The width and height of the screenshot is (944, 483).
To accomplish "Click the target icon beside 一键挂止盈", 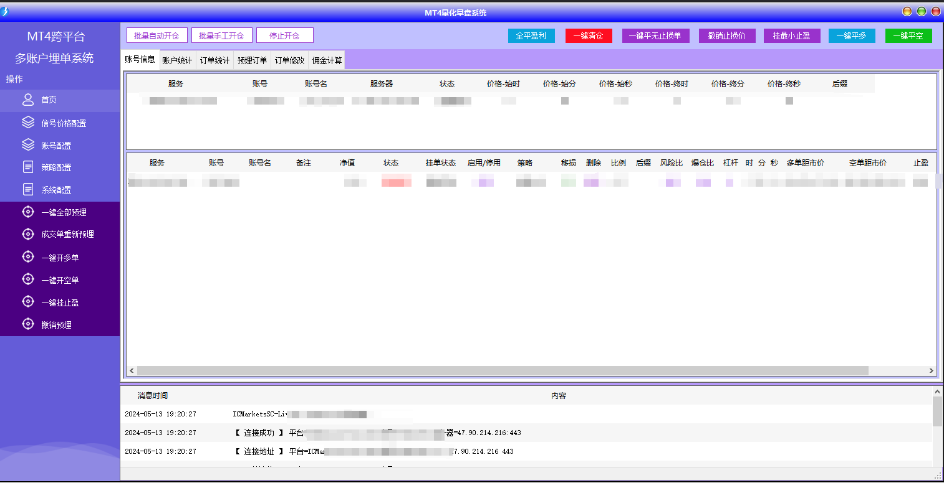I will pyautogui.click(x=28, y=301).
